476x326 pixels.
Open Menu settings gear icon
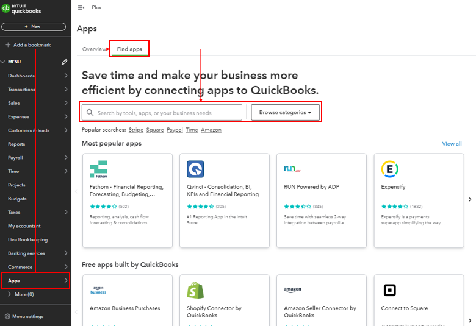point(7,316)
